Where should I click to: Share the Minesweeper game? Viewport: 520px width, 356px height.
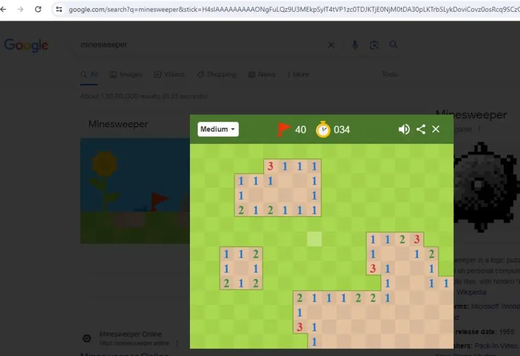420,129
